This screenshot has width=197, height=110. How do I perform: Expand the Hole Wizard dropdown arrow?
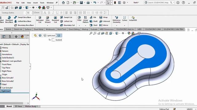tap(47, 25)
